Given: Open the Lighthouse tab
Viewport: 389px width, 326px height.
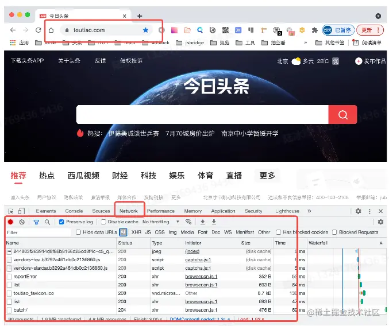Looking at the screenshot, I should click(287, 211).
